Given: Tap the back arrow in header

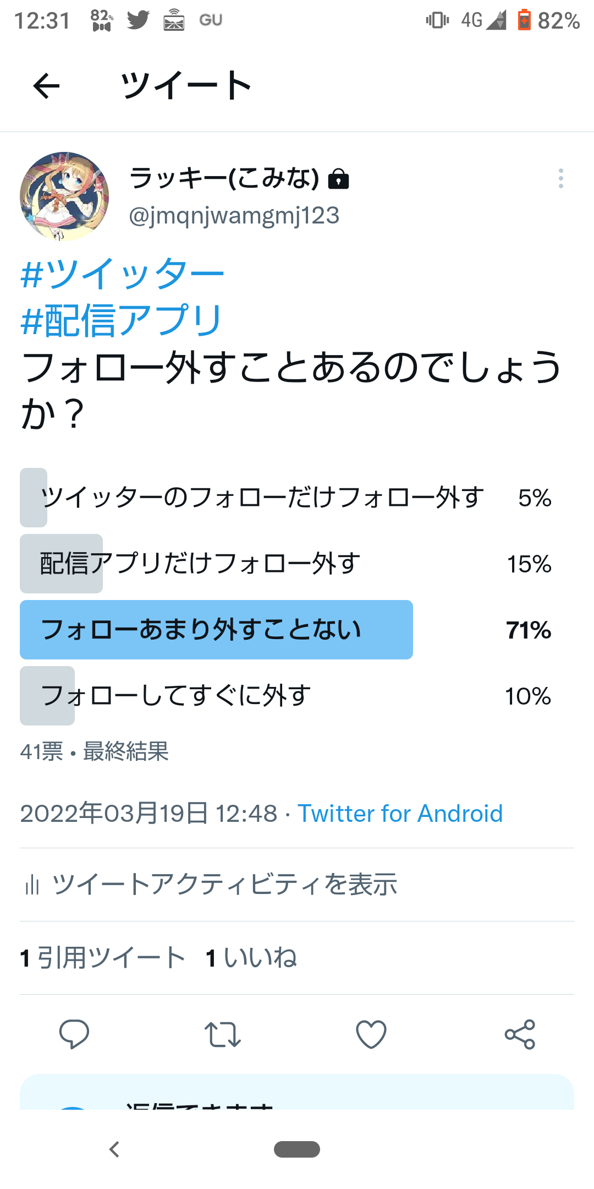Looking at the screenshot, I should pyautogui.click(x=46, y=86).
